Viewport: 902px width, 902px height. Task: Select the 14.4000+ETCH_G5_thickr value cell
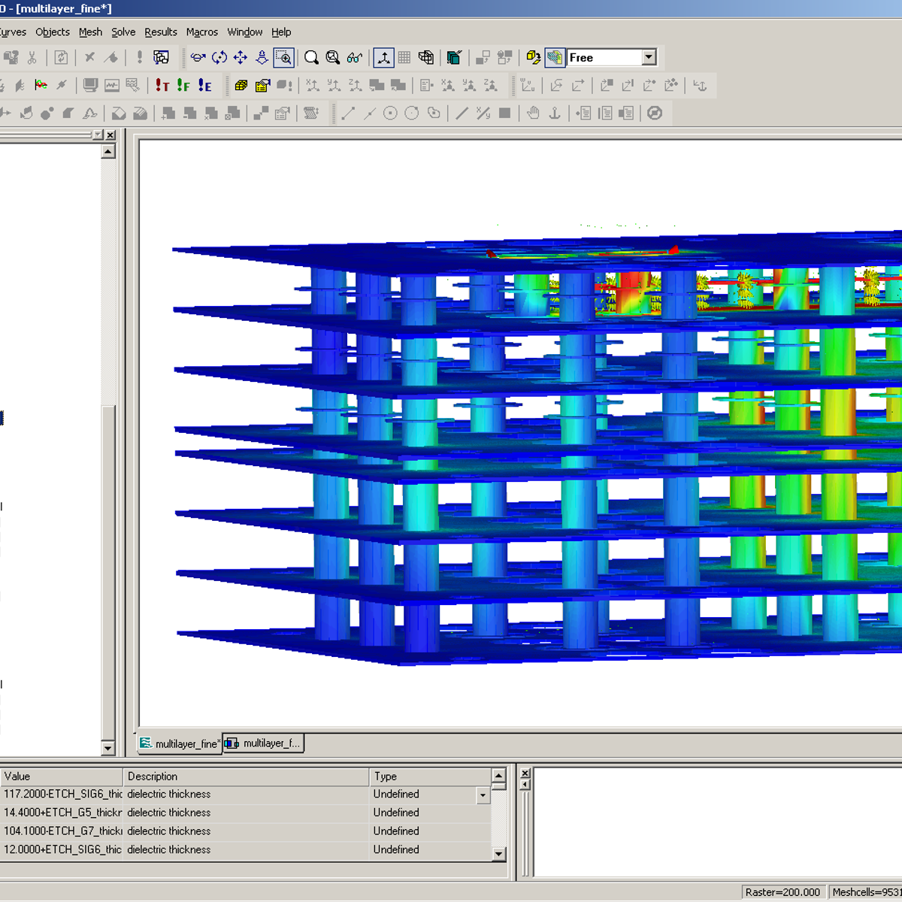(62, 813)
